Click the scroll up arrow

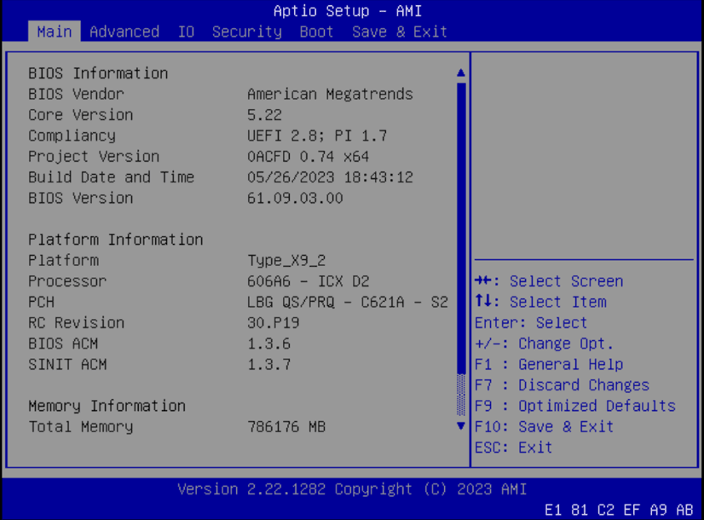tap(460, 72)
